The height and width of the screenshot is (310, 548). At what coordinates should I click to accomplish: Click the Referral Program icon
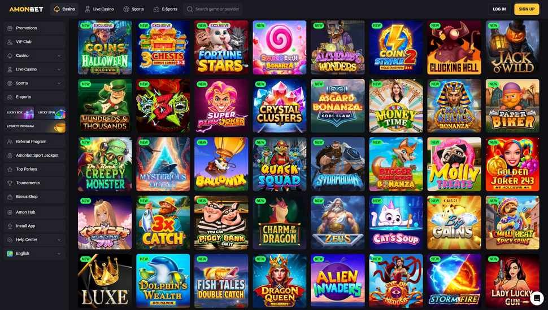(x=10, y=141)
